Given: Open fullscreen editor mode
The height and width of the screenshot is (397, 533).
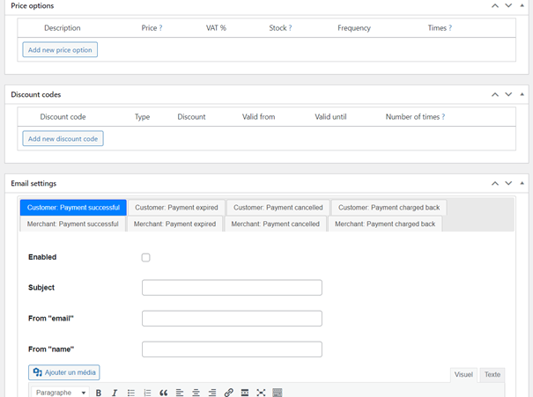Looking at the screenshot, I should pyautogui.click(x=261, y=393).
